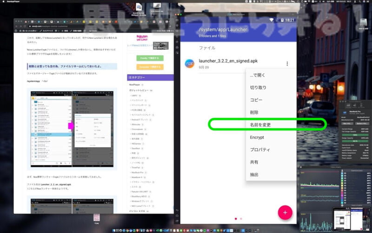Open the file manager screenshot image in the article
The width and height of the screenshot is (372, 233).
[72, 129]
